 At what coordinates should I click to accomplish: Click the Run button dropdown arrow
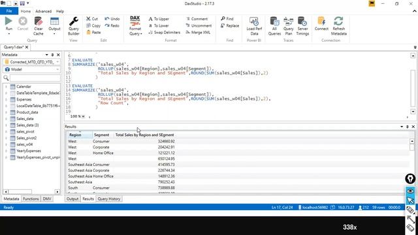pos(8,34)
